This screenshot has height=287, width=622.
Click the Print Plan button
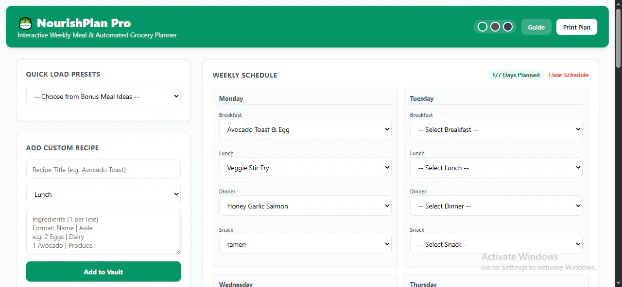577,27
